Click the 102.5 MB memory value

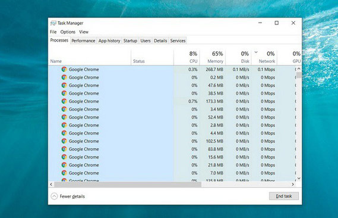214,141
